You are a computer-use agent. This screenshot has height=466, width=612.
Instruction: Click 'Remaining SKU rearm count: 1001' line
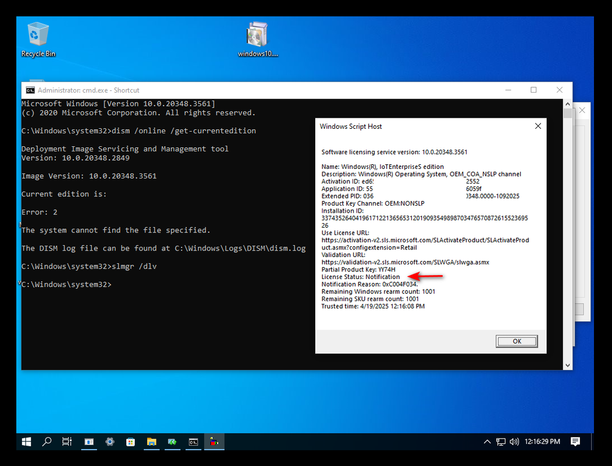pos(370,299)
